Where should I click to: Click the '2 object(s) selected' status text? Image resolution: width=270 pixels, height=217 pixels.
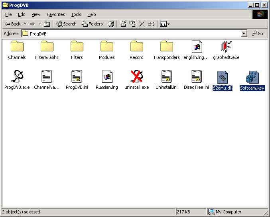tap(21, 212)
